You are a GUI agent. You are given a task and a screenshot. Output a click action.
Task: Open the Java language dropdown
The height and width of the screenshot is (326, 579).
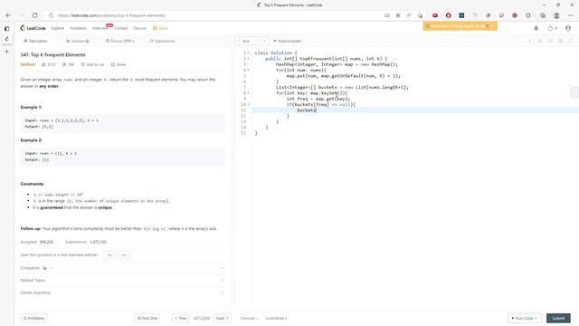click(x=252, y=41)
